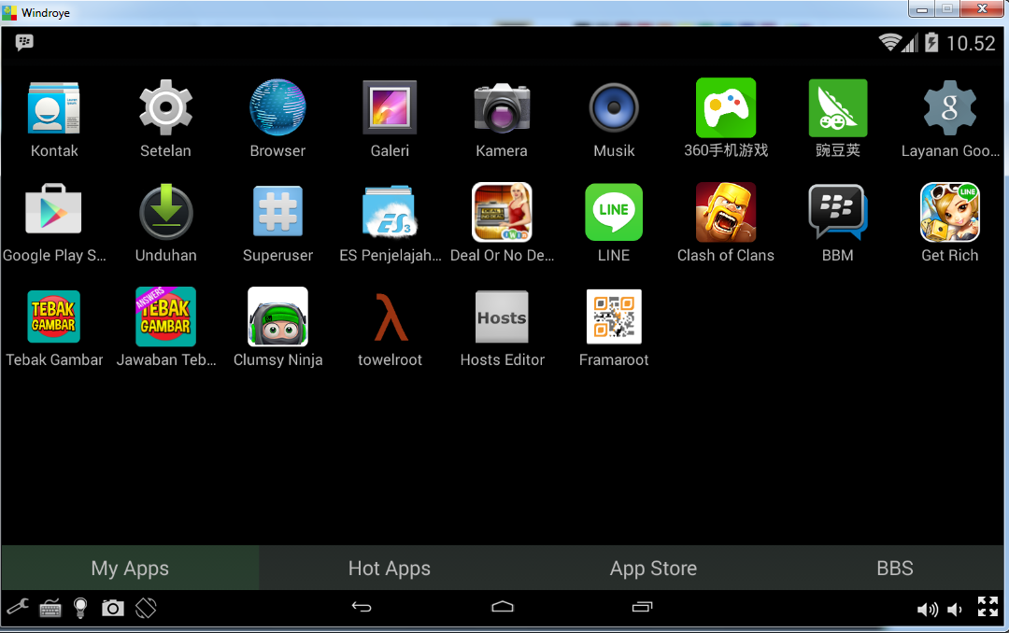This screenshot has width=1009, height=633.
Task: Open the Musik music player
Action: click(x=614, y=108)
